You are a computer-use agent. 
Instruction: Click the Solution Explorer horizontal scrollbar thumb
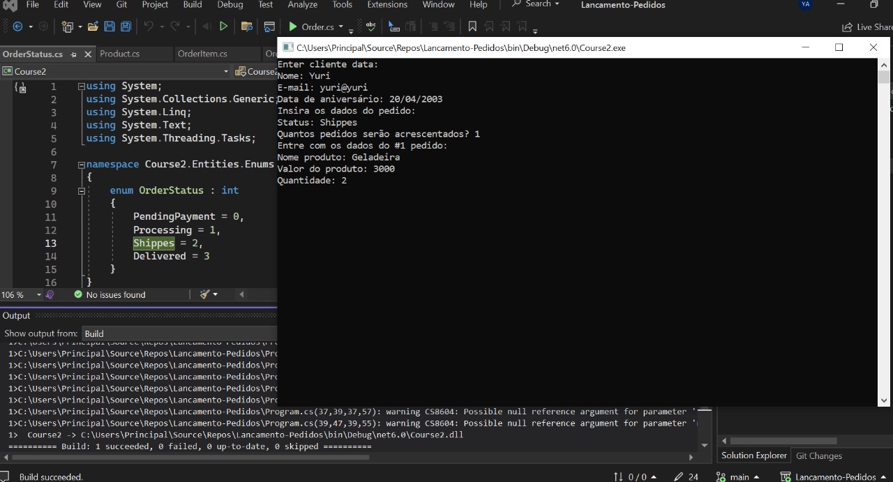click(783, 441)
